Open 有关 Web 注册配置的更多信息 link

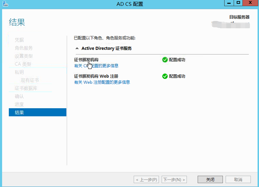(102, 82)
